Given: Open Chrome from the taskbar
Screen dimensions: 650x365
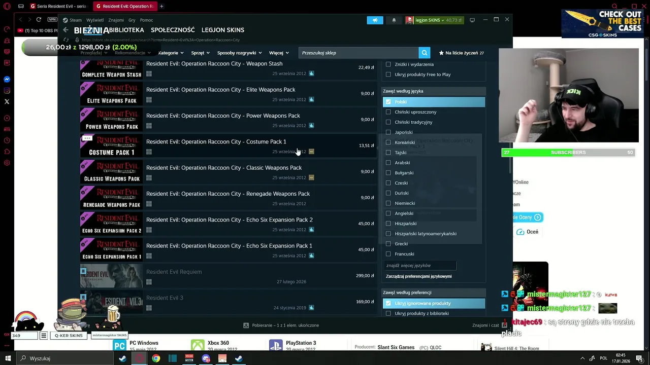Looking at the screenshot, I should 156,358.
